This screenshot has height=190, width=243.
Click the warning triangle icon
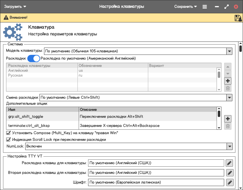(x=5, y=18)
